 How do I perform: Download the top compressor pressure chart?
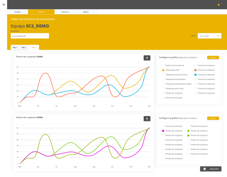point(147,58)
